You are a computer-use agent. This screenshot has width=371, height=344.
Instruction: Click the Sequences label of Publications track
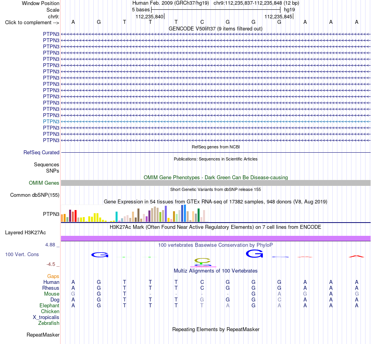click(x=46, y=165)
